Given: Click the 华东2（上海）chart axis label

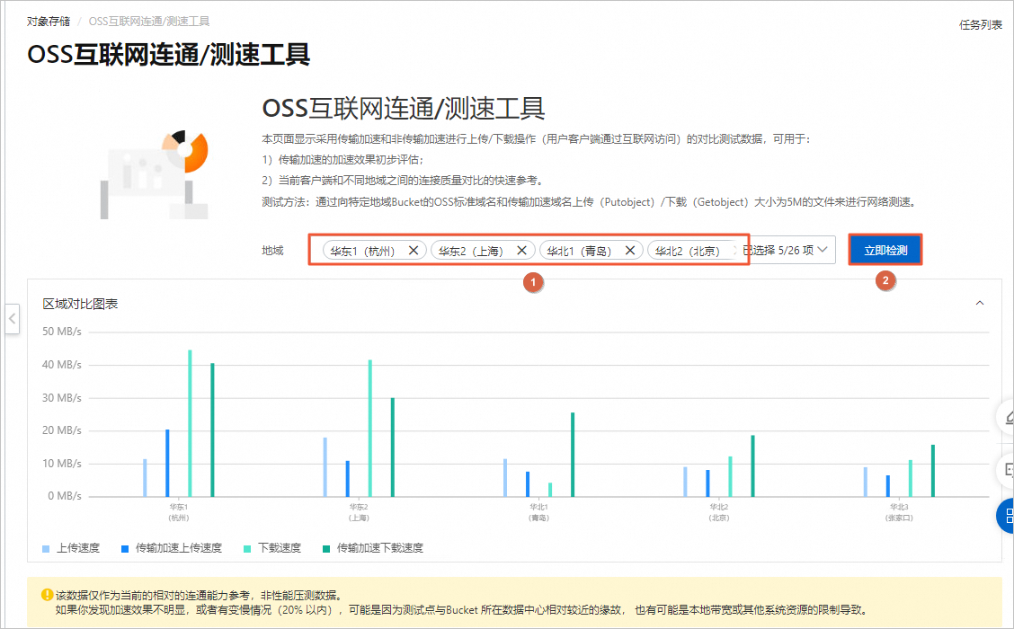Looking at the screenshot, I should pyautogui.click(x=359, y=512).
